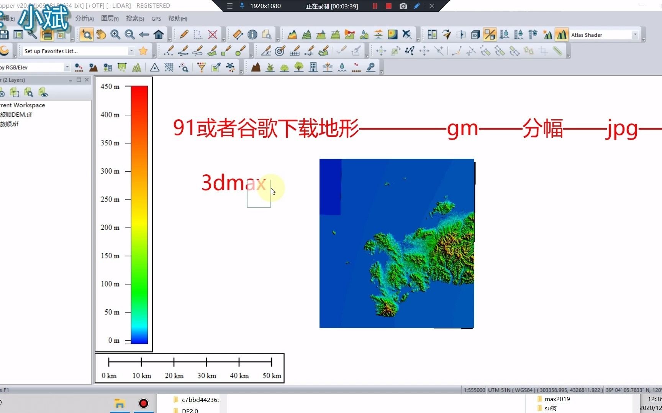The height and width of the screenshot is (413, 662).
Task: Float the layers panel square button
Action: (x=79, y=80)
